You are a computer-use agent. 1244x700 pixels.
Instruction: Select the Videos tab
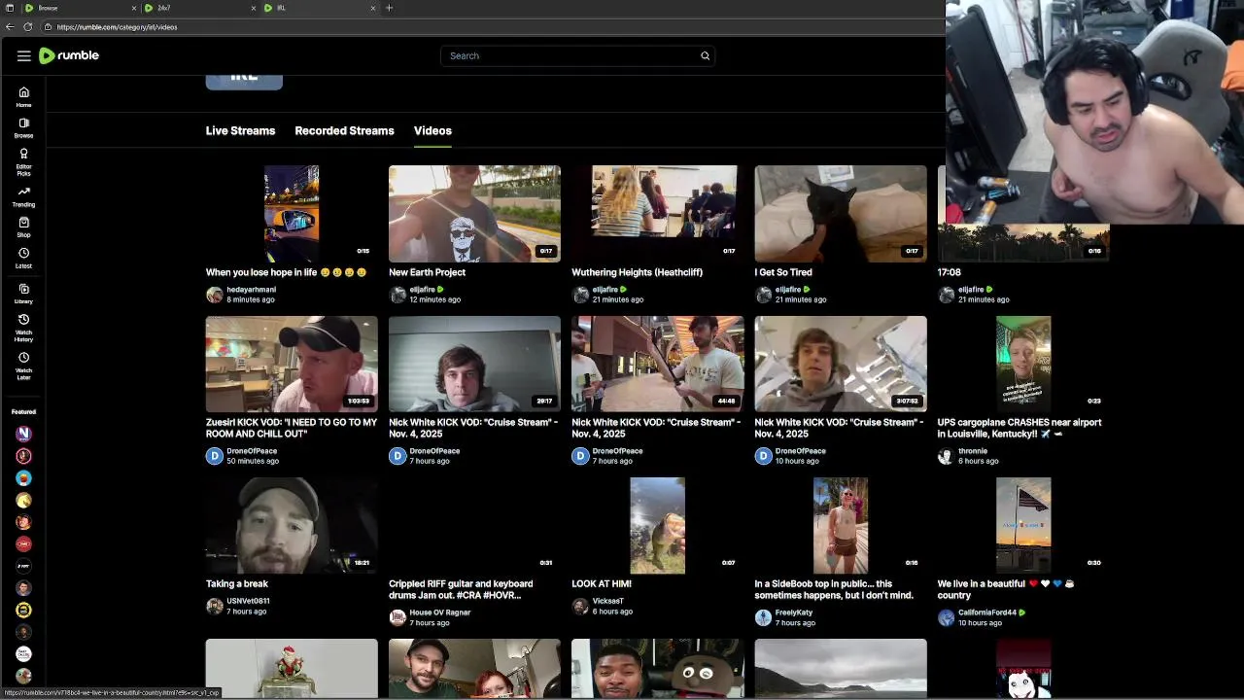tap(432, 130)
